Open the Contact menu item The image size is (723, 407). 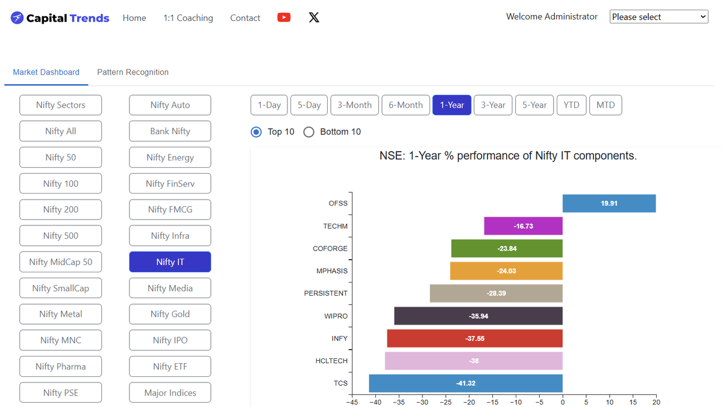point(245,18)
